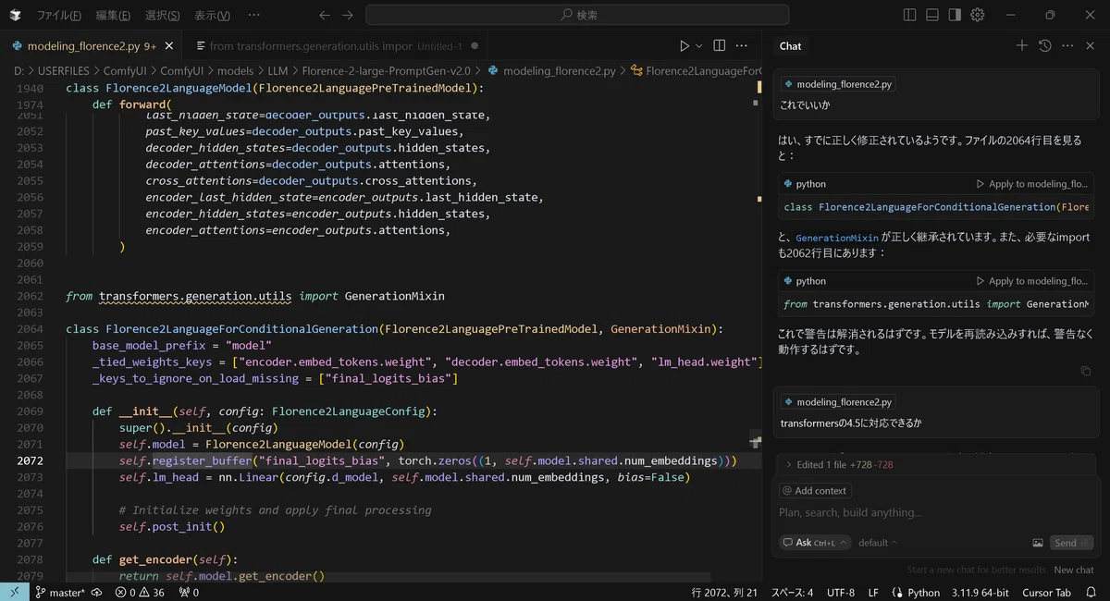
Task: Close the Chat panel
Action: (1091, 45)
